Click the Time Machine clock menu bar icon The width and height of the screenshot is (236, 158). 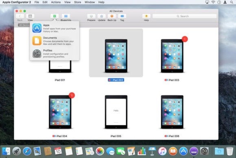pyautogui.click(x=219, y=2)
